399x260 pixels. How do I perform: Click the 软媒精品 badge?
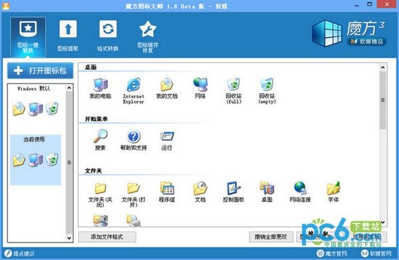click(x=366, y=41)
